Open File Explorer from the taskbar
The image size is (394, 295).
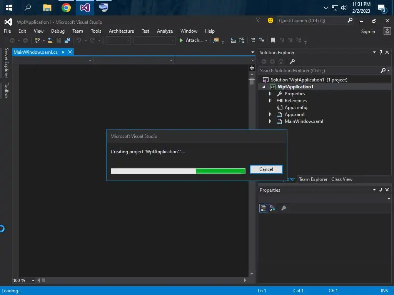coord(47,8)
